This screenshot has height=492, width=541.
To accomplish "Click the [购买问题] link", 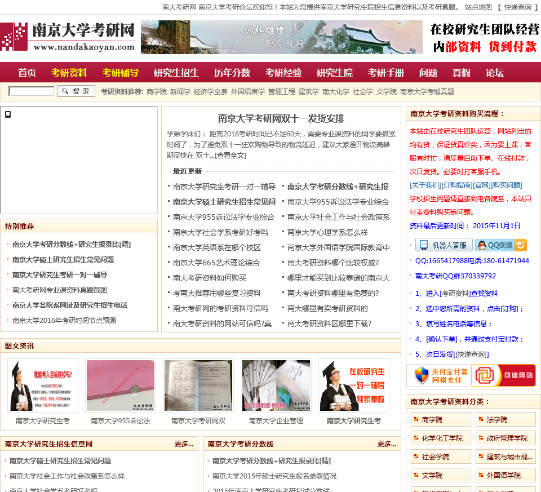I will pyautogui.click(x=507, y=185).
